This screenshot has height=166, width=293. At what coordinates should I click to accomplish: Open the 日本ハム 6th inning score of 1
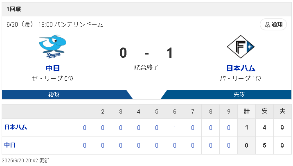174,127
